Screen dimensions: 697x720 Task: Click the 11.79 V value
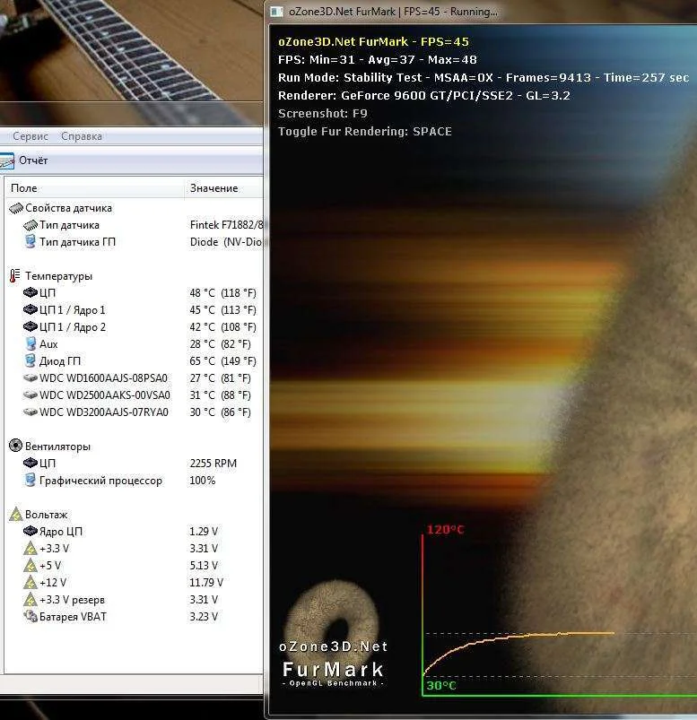(206, 582)
